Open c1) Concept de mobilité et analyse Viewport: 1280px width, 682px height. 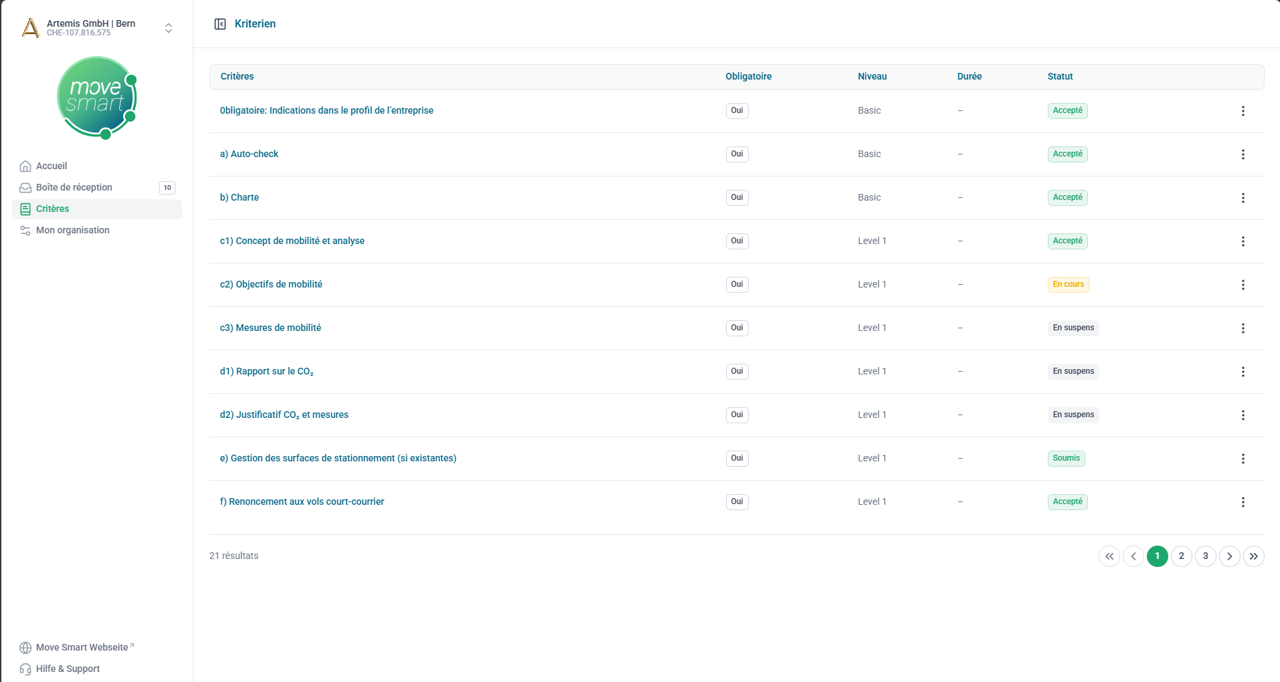pyautogui.click(x=292, y=241)
